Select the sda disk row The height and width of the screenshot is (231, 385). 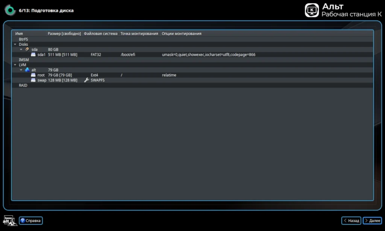tap(192, 49)
